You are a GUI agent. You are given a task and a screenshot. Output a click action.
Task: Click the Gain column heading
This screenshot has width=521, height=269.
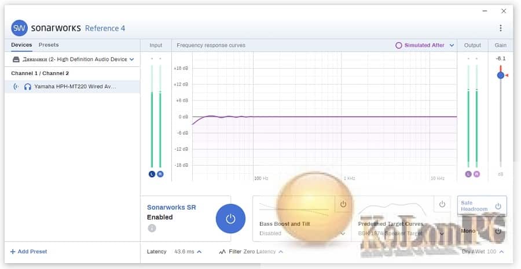point(500,46)
